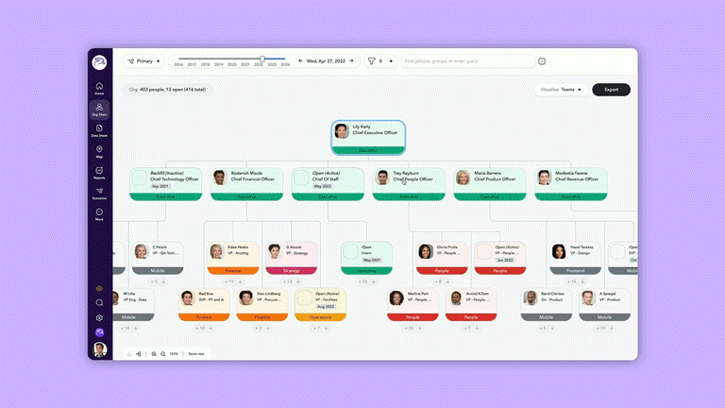Select Trey Rayburn Chief People Officer card
Viewport: 725px width, 408px height.
409,184
